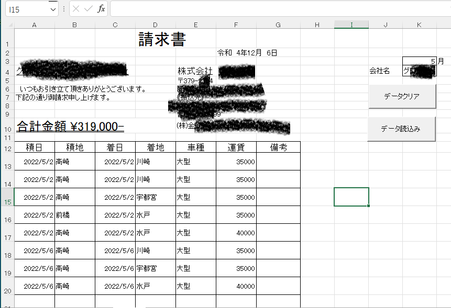Screen dimensions: 451x308
Task: Select row 20 header
Action: [x=7, y=286]
